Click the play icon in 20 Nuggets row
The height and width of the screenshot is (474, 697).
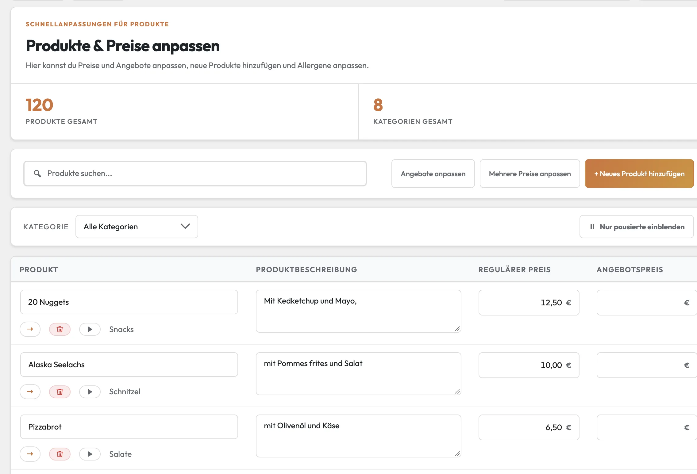(90, 329)
